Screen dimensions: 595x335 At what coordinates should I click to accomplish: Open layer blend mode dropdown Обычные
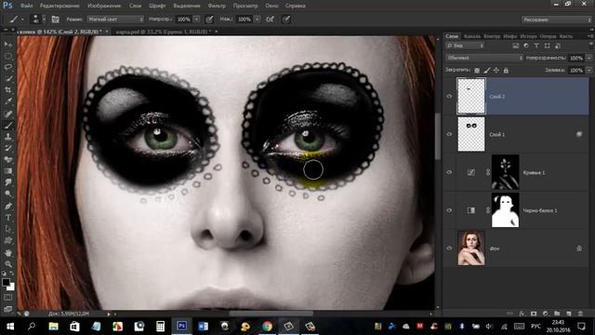tap(484, 58)
